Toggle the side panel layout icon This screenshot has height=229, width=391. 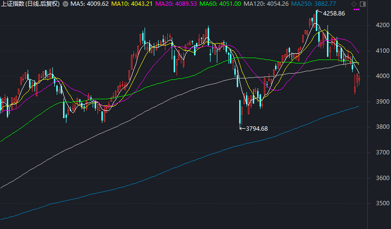click(x=363, y=4)
